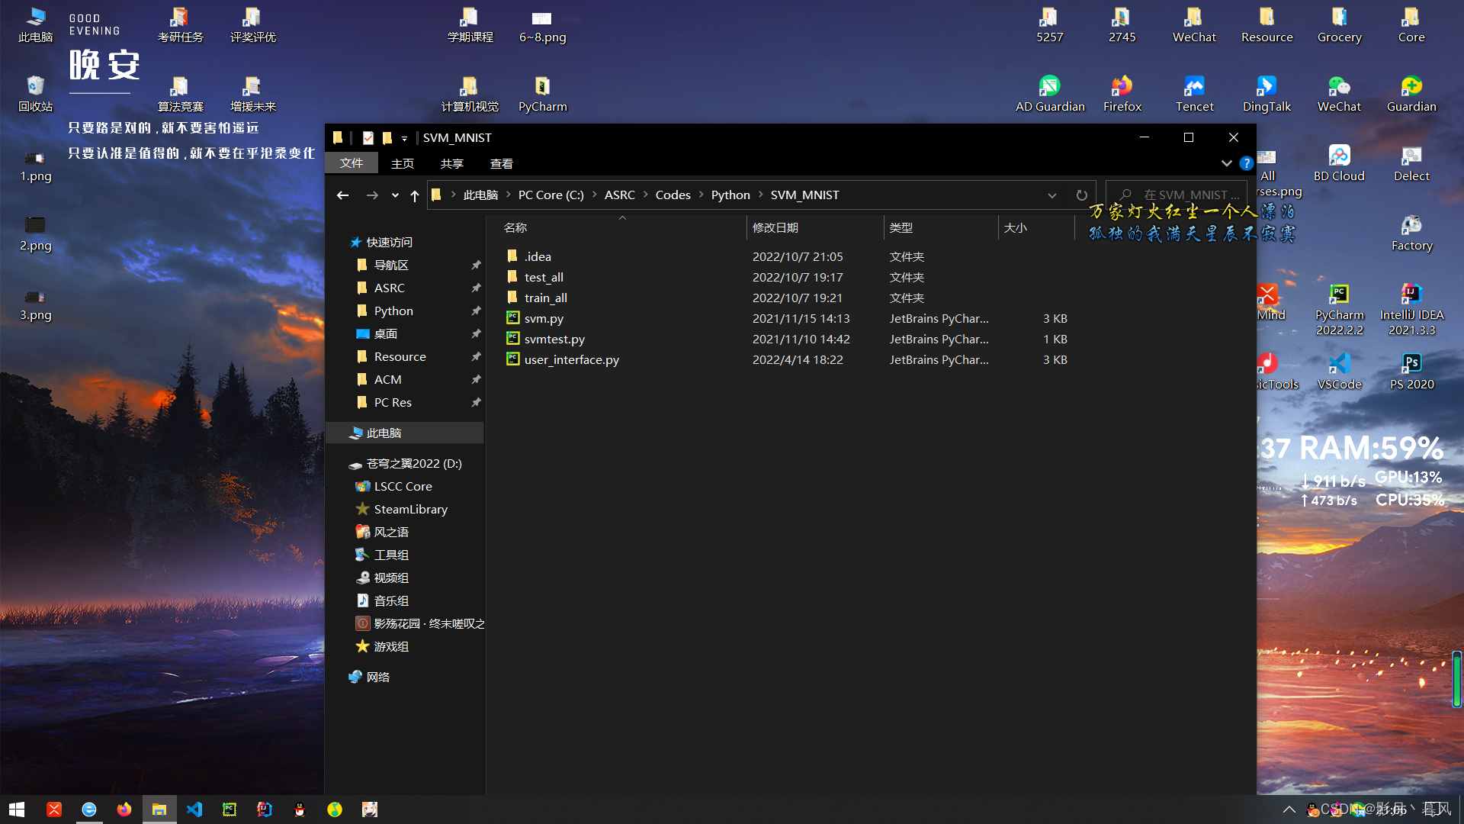Click the Properties quick access toolbar icon

[368, 138]
